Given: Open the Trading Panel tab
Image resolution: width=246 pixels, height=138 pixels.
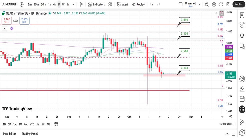Looking at the screenshot, I should pyautogui.click(x=29, y=134).
